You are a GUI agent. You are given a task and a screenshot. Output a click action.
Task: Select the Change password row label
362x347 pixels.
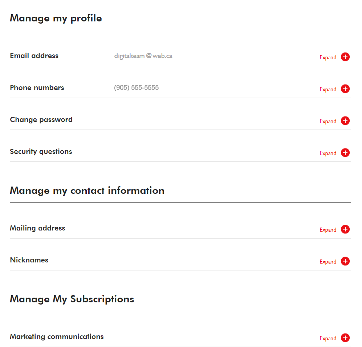(x=41, y=120)
